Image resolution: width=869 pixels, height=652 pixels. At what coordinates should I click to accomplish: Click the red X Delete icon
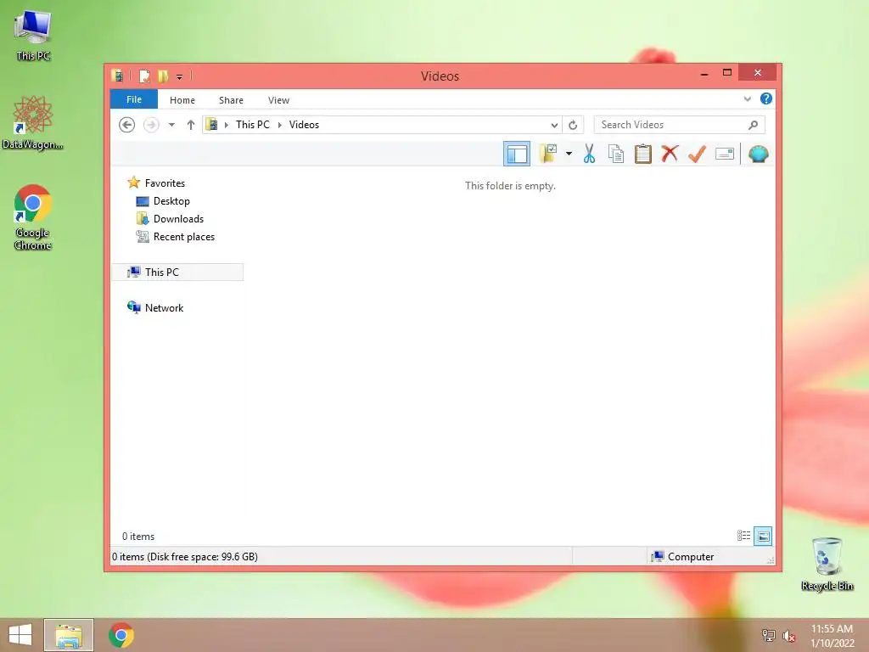click(670, 154)
